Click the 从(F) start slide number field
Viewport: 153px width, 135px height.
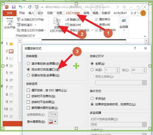click(110, 70)
